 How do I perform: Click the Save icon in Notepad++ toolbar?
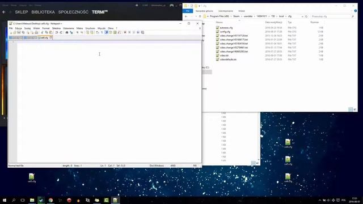click(x=19, y=32)
